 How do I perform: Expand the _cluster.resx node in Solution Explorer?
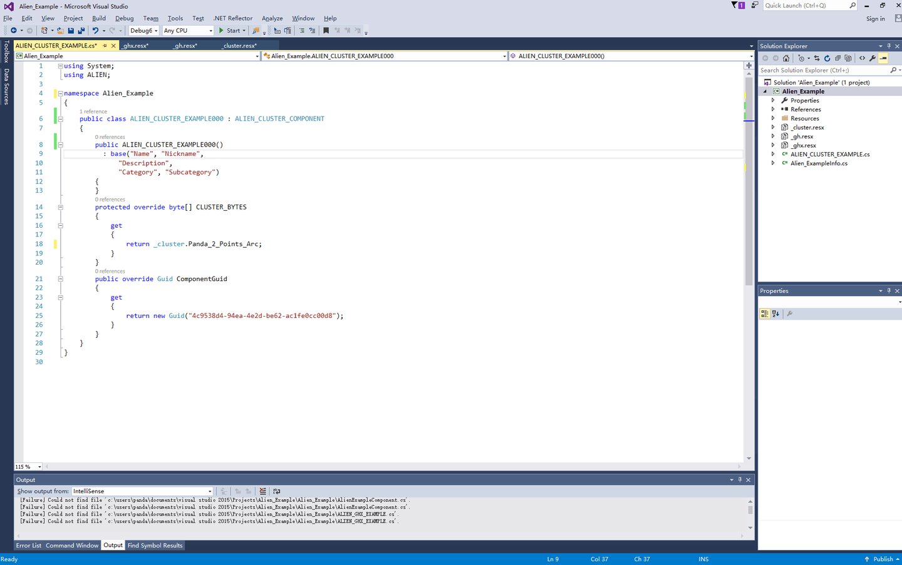tap(773, 127)
